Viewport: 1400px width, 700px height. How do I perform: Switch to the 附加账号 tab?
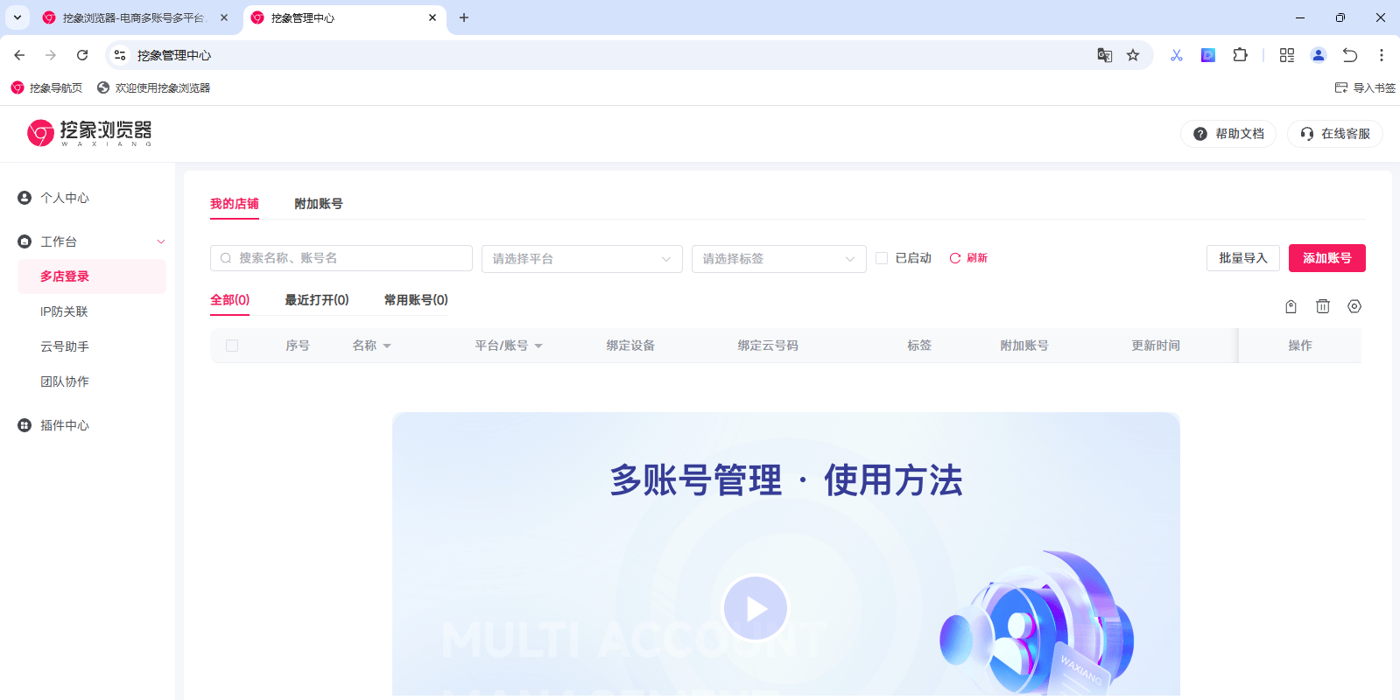(318, 204)
